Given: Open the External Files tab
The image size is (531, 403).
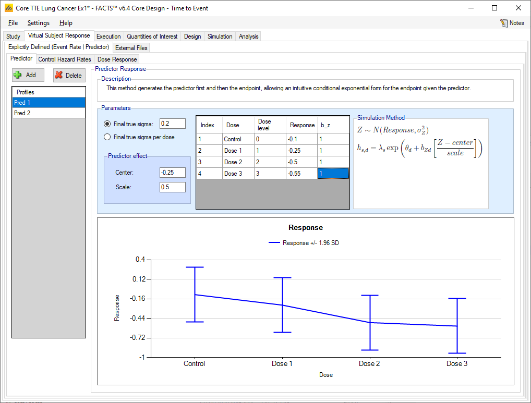Looking at the screenshot, I should coord(131,48).
